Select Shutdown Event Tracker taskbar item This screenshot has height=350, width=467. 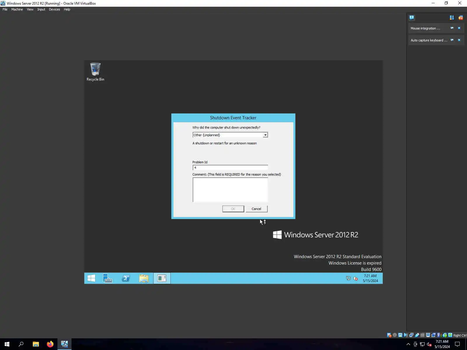[x=162, y=278]
